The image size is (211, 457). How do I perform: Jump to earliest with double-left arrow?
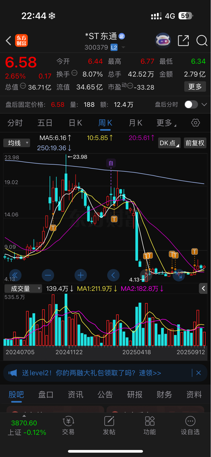pos(15,275)
